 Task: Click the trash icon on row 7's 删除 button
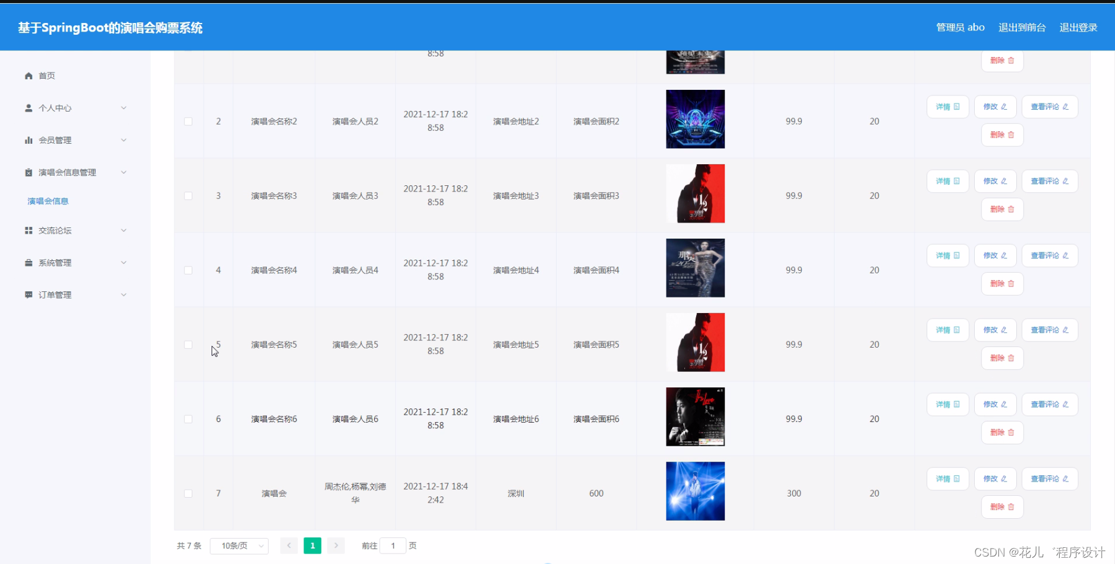click(1010, 507)
